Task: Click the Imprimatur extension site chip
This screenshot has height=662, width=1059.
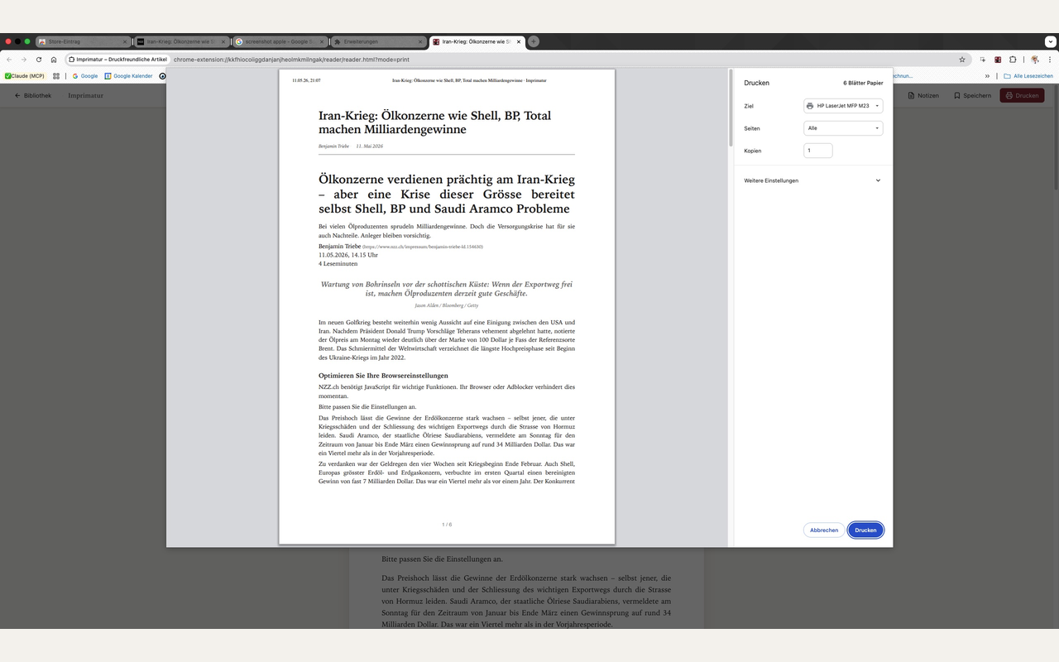Action: coord(117,60)
